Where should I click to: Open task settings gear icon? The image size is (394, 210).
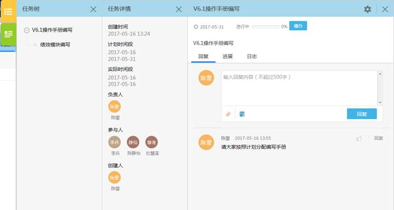367,9
